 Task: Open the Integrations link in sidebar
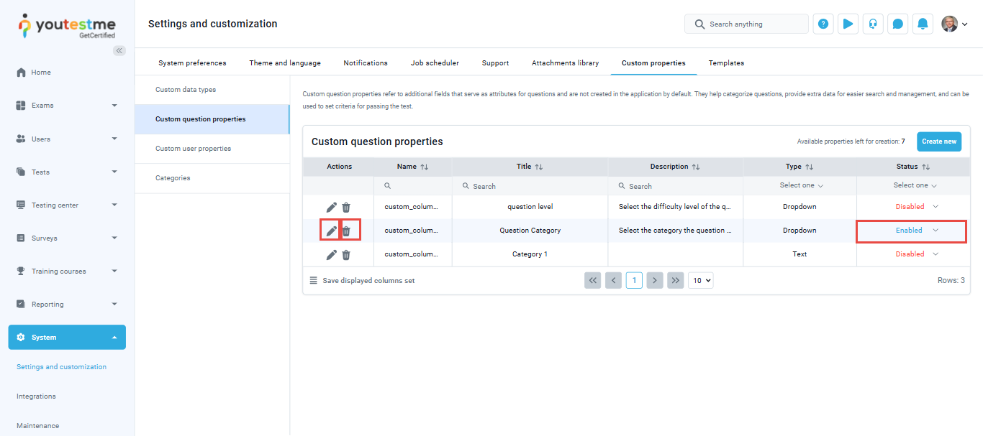[x=36, y=396]
